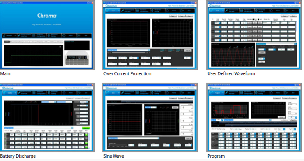The image size is (304, 161).
Task: Toggle the second row's grey indicator in Battery Discharge
Action: [86, 139]
